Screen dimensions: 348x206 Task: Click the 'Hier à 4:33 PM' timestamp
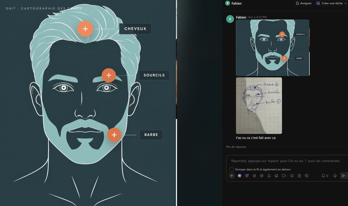point(257,17)
